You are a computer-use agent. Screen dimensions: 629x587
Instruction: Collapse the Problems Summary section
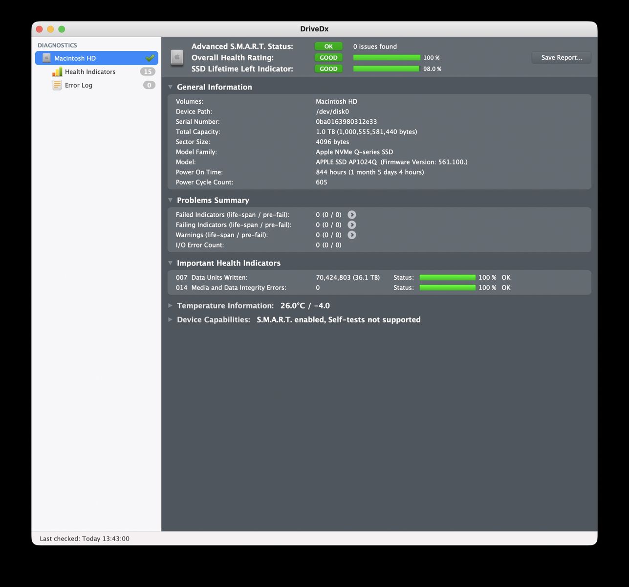pyautogui.click(x=171, y=200)
